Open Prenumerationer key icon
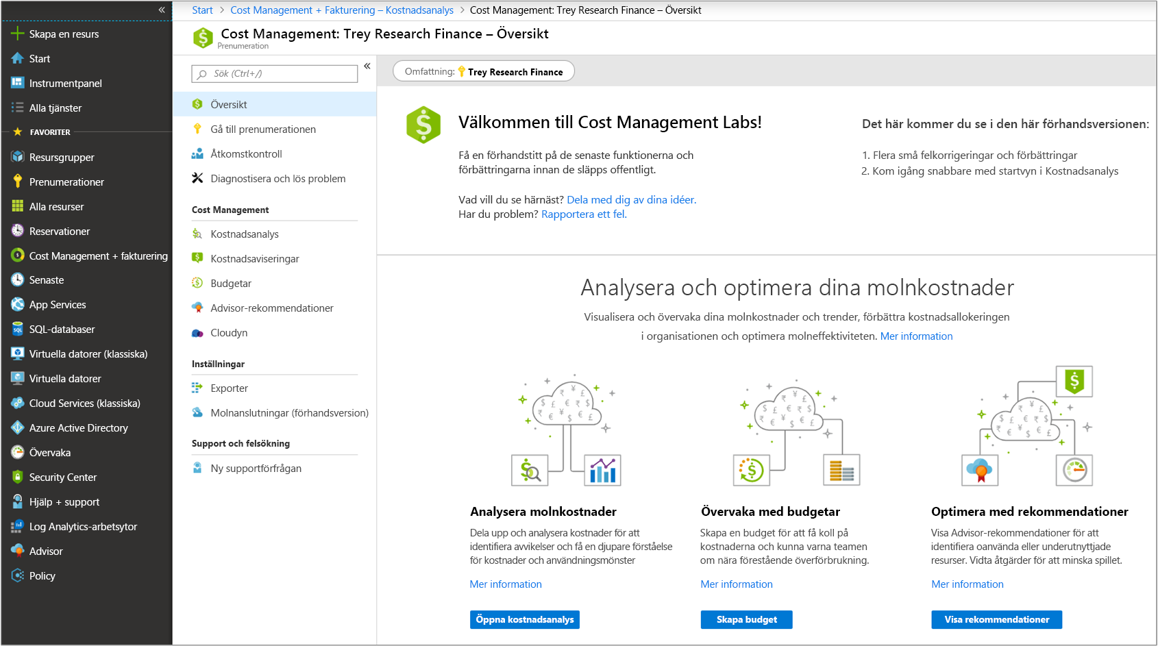This screenshot has height=646, width=1158. tap(18, 182)
